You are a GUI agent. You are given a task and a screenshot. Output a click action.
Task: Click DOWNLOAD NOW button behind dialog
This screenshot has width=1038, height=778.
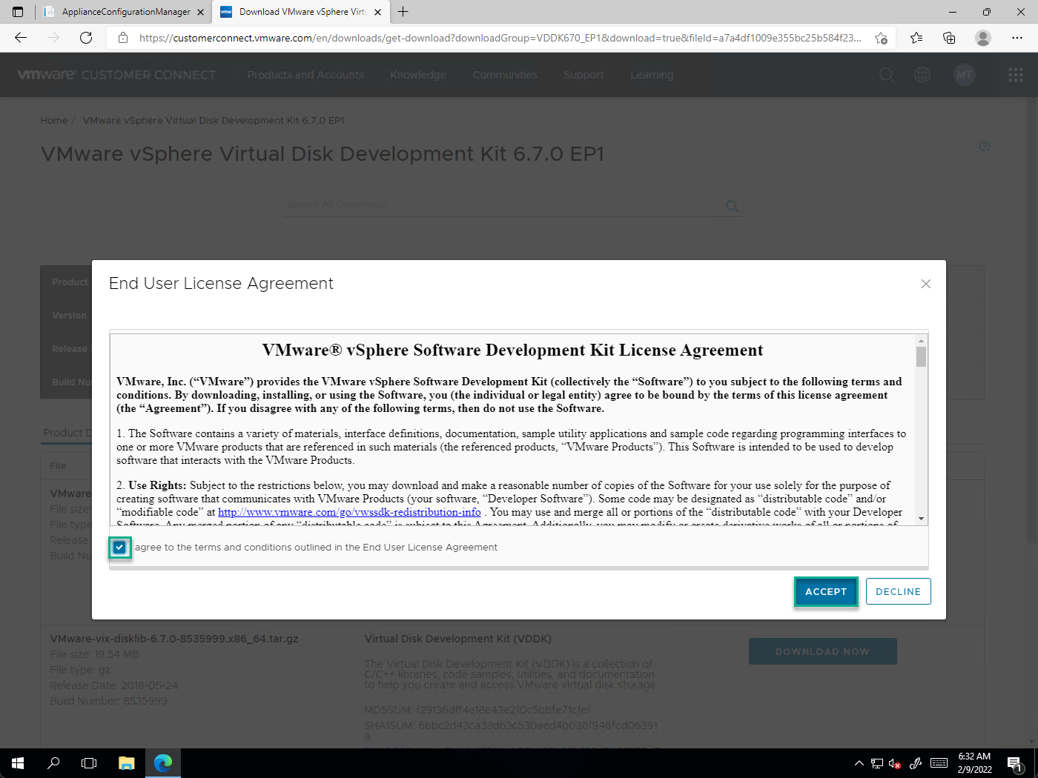click(822, 651)
